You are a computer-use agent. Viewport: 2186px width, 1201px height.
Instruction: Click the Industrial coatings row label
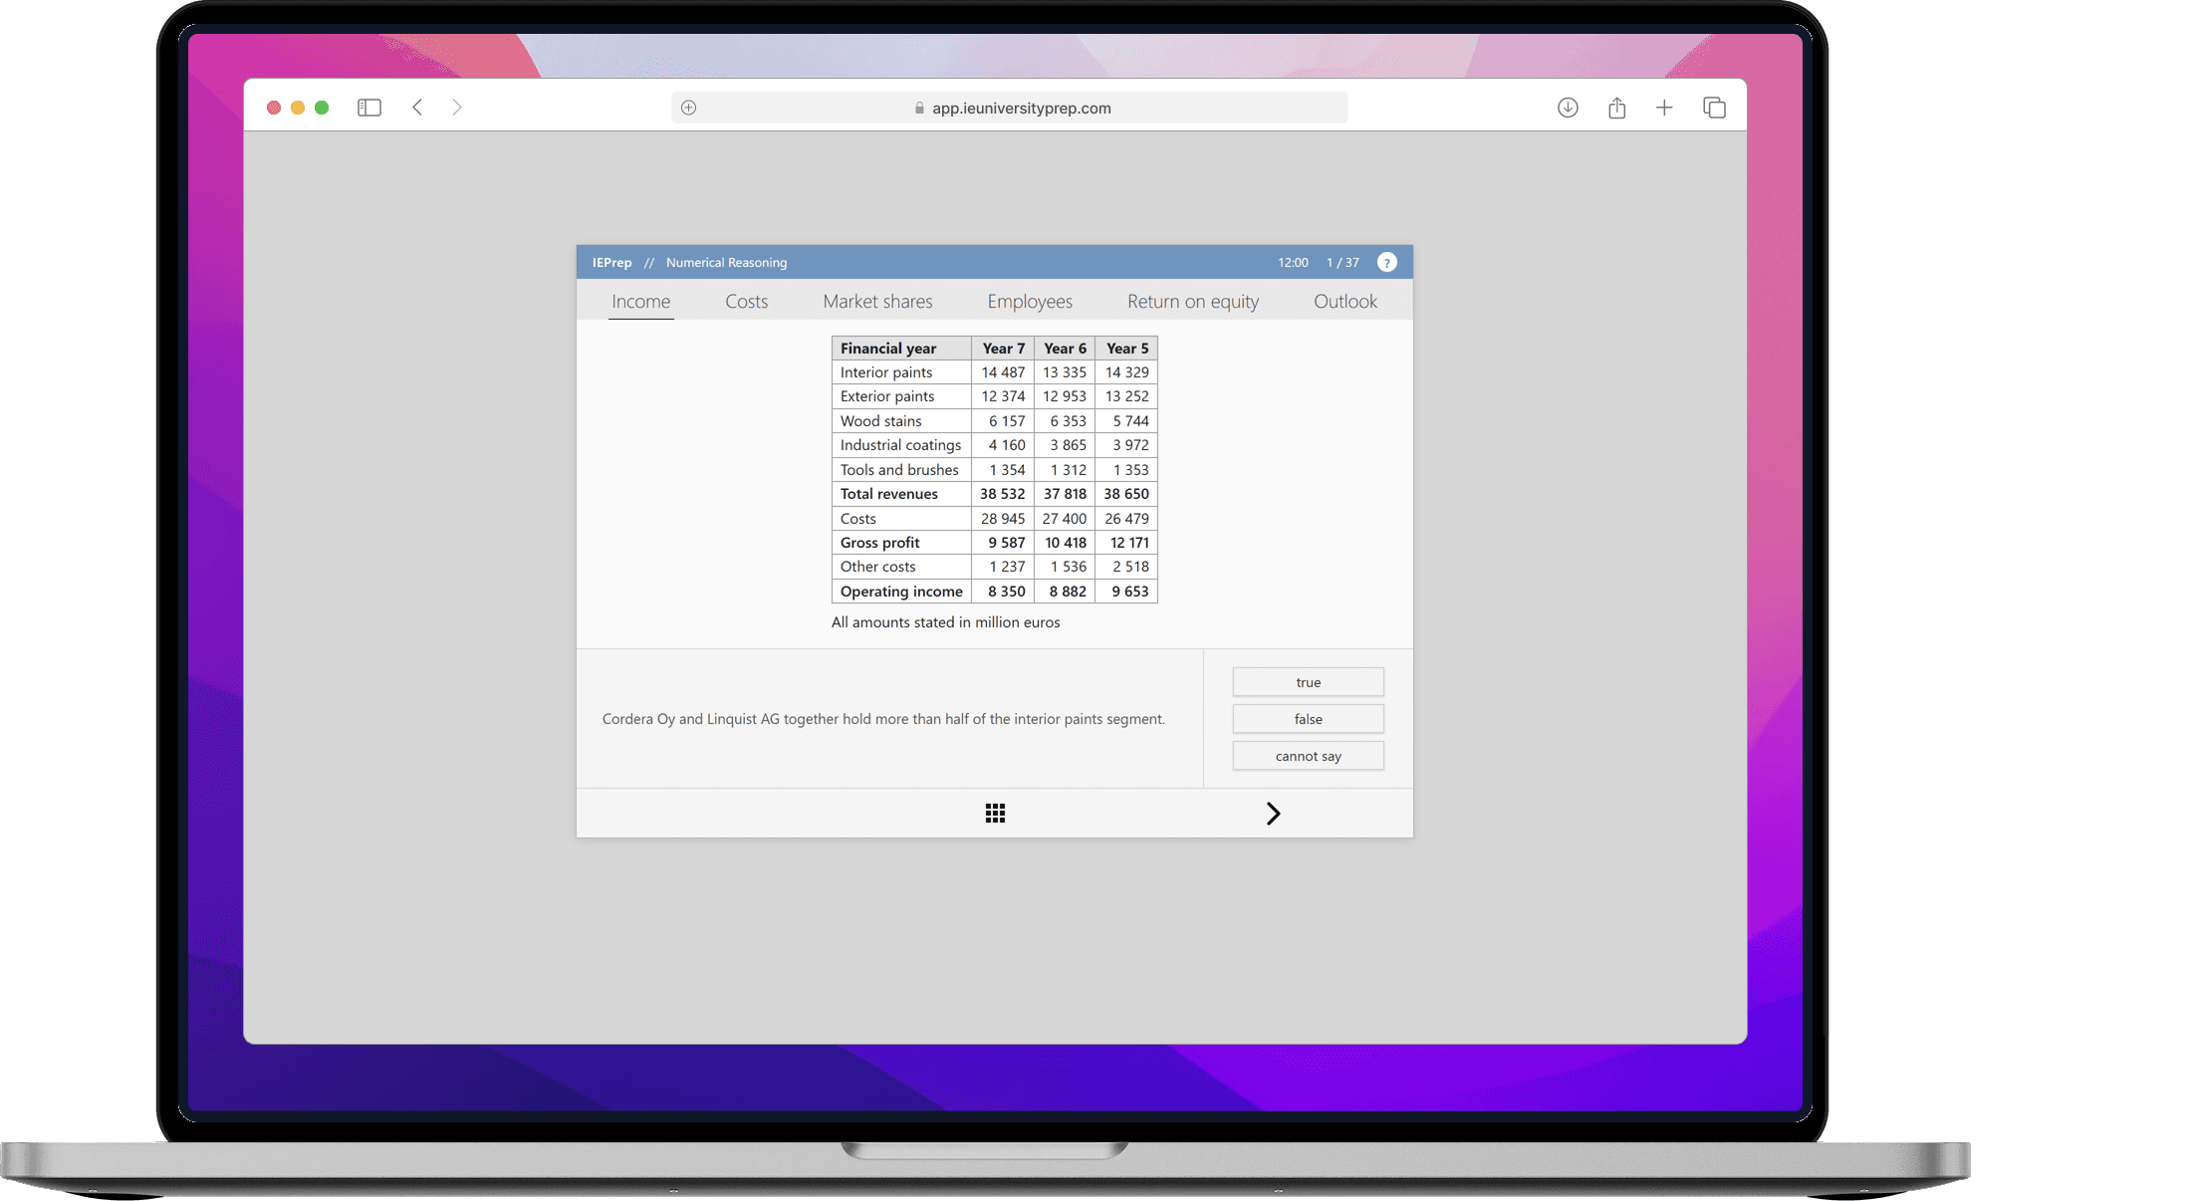[900, 445]
